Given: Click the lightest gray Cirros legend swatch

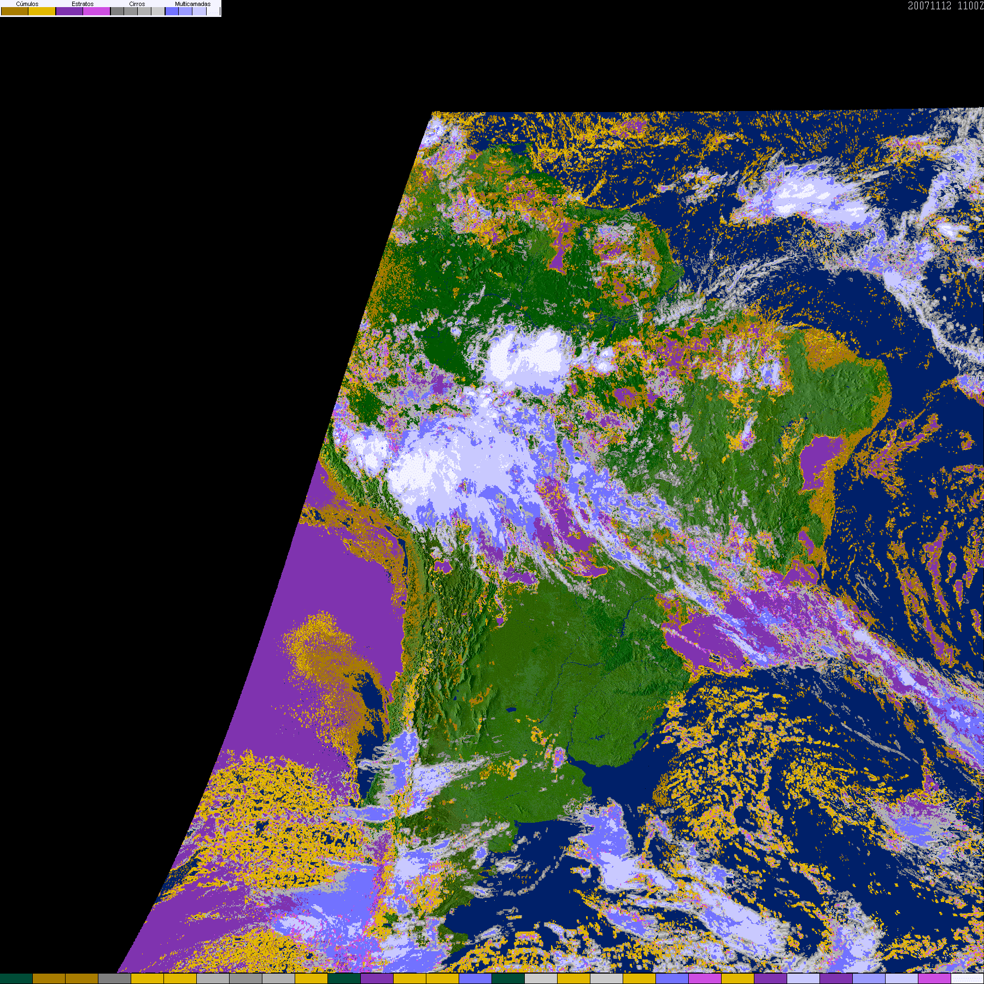Looking at the screenshot, I should click(158, 11).
